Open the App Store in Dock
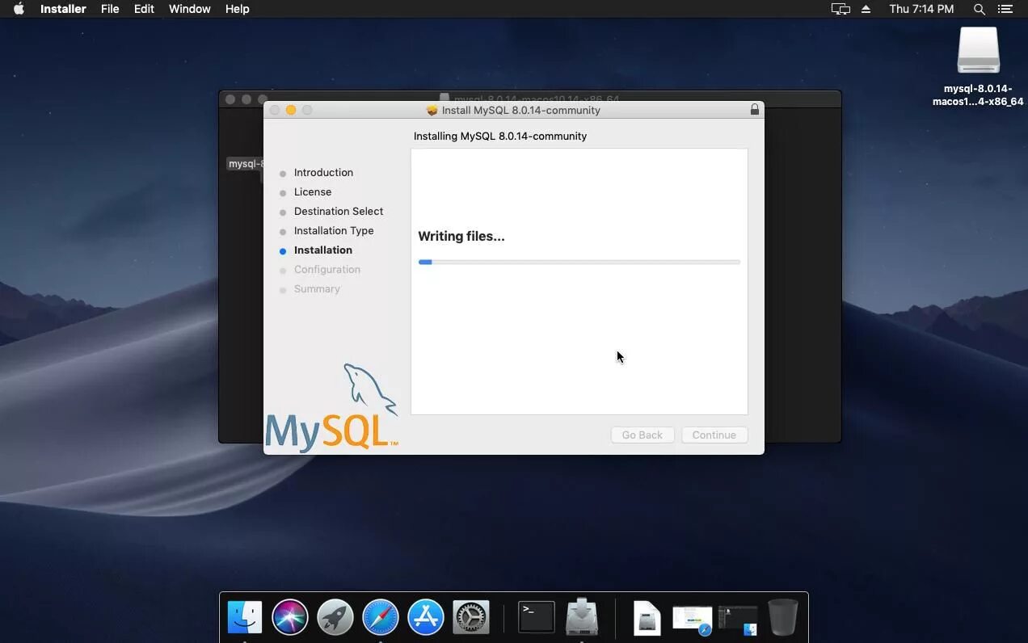This screenshot has height=643, width=1028. tap(426, 618)
